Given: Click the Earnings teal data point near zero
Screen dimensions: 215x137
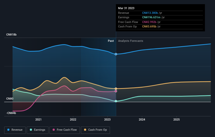Looking at the screenshot, I should (116, 101).
